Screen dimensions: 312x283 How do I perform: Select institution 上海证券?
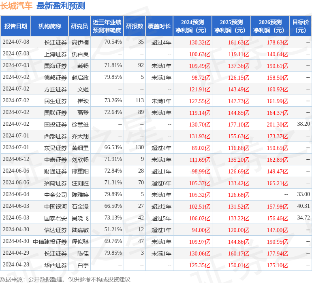pyautogui.click(x=56, y=54)
